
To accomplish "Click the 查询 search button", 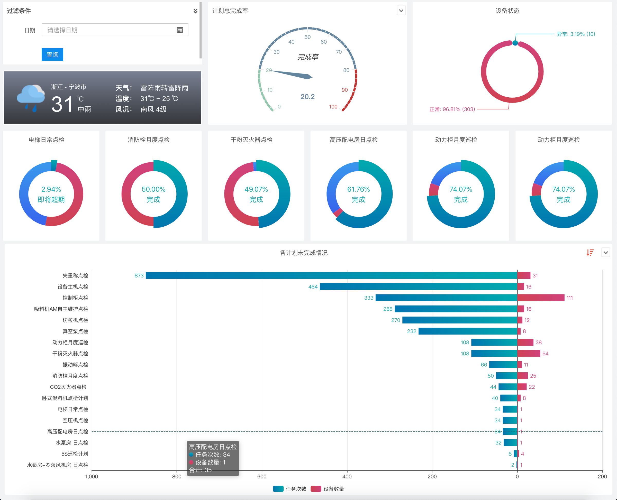I will [x=52, y=54].
